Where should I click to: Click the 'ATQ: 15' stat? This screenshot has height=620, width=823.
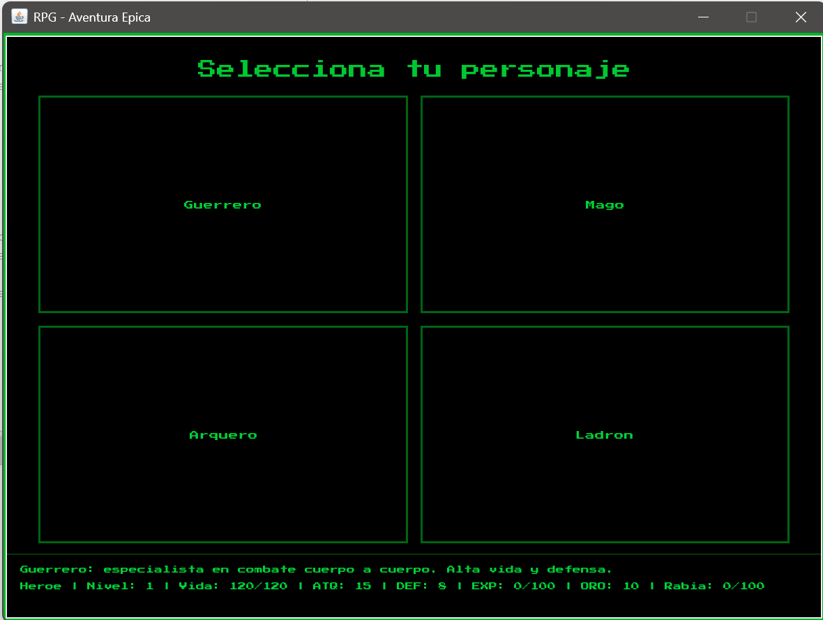click(342, 586)
